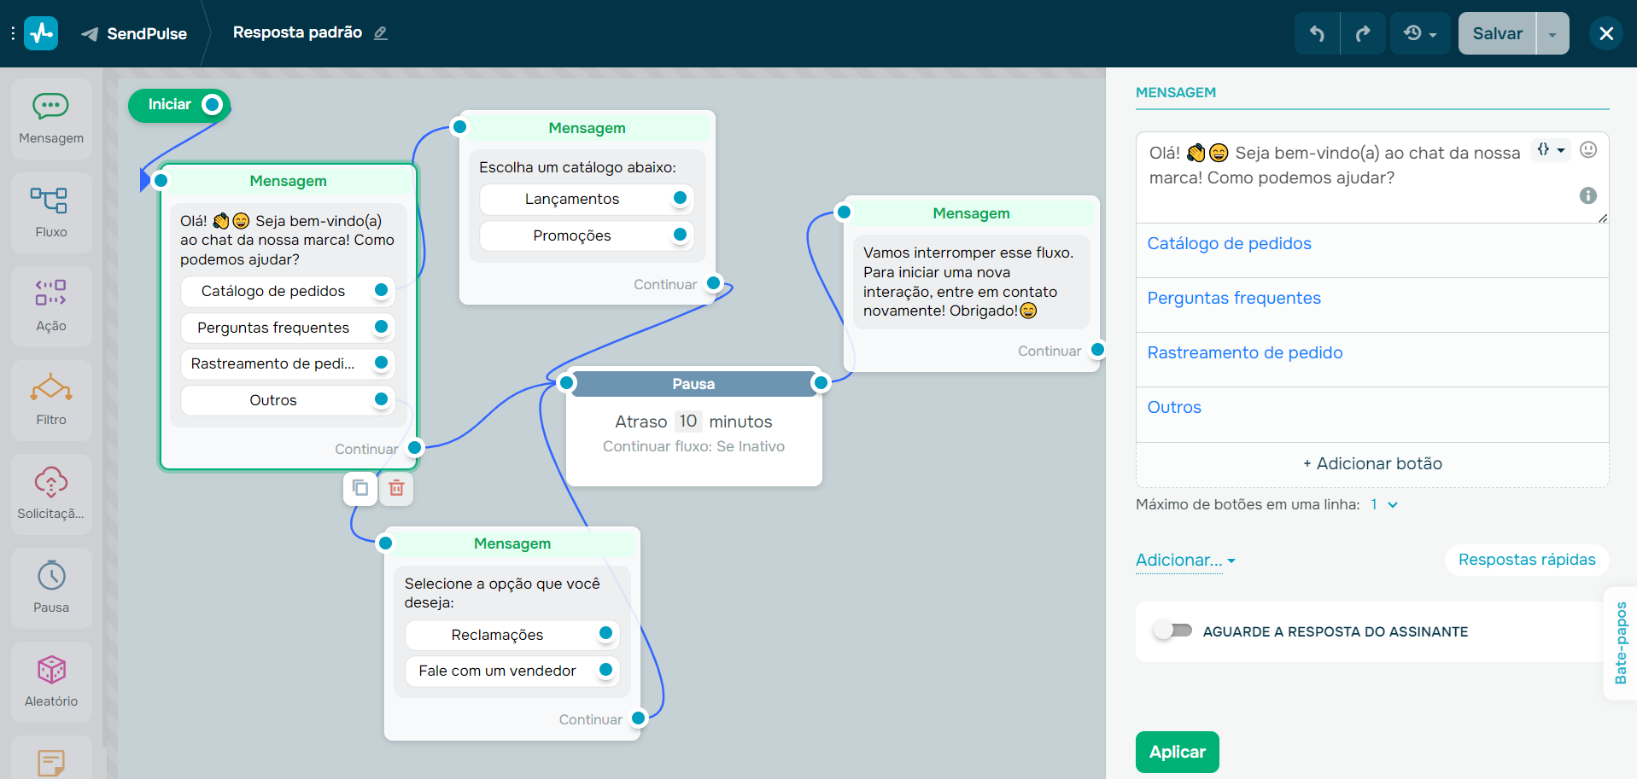Screen dimensions: 1637x779
Task: Apply changes with the Aplicar button
Action: [1177, 752]
